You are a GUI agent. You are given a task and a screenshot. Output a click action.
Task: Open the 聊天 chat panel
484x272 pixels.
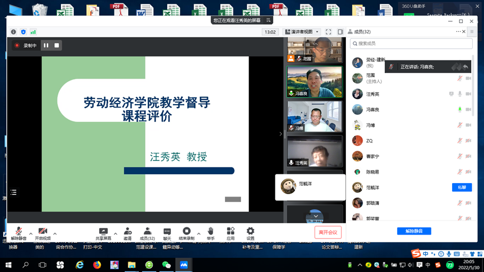coord(167,231)
